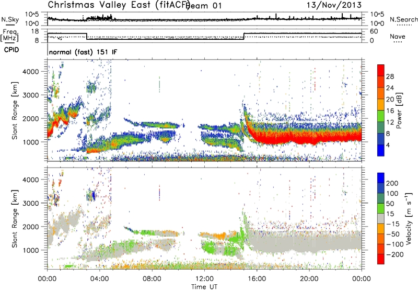The image size is (418, 290).
Task: Click the '20:00' time axis label
Action: 309,279
